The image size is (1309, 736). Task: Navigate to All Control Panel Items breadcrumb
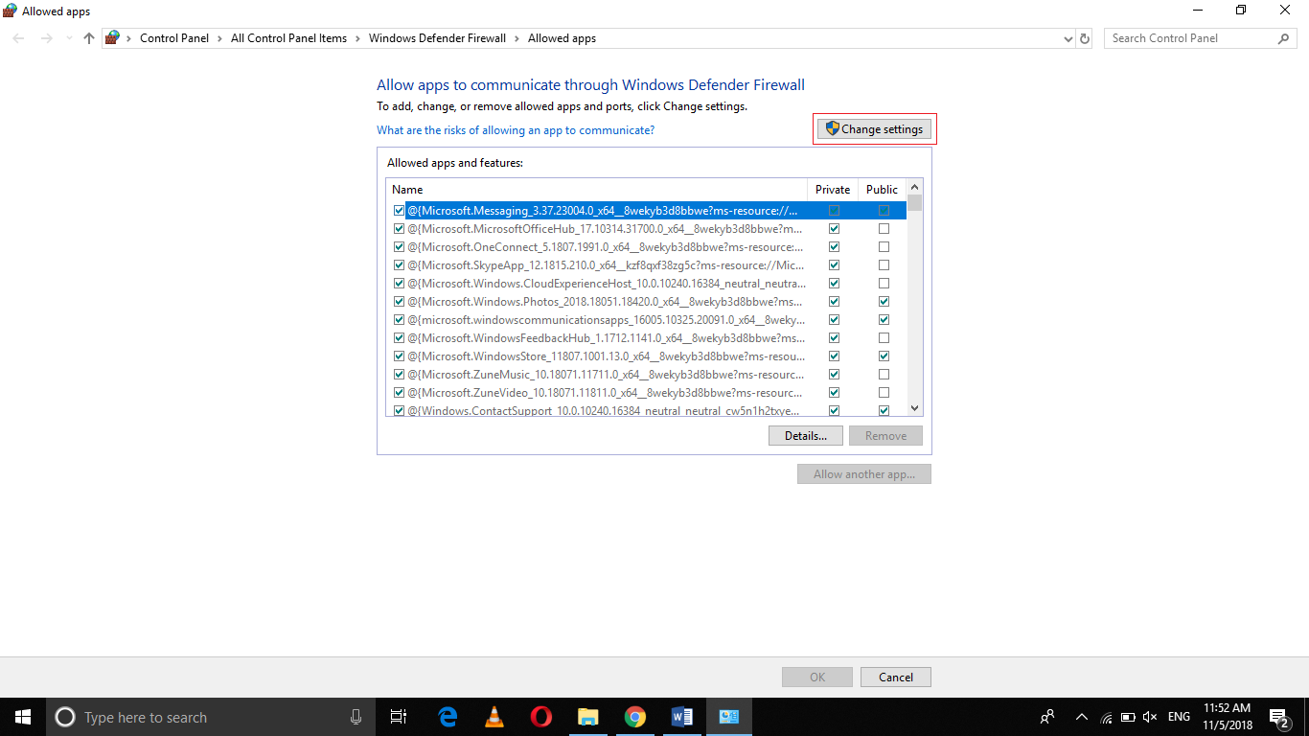[288, 37]
